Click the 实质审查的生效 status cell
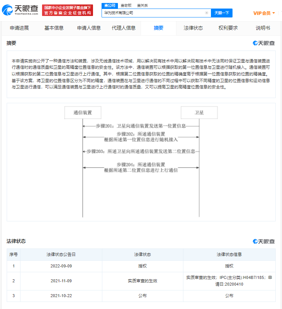The image size is (282, 309). point(142,281)
